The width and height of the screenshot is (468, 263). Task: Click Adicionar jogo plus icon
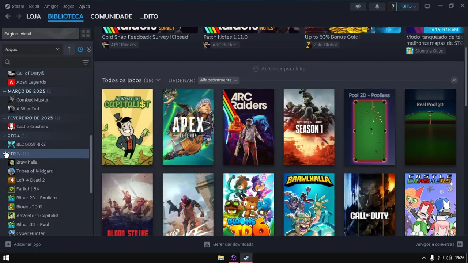point(8,244)
